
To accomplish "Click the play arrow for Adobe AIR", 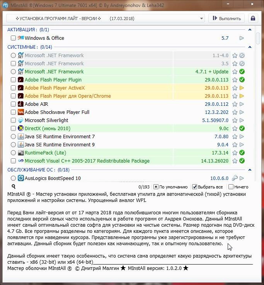I will tap(242, 104).
